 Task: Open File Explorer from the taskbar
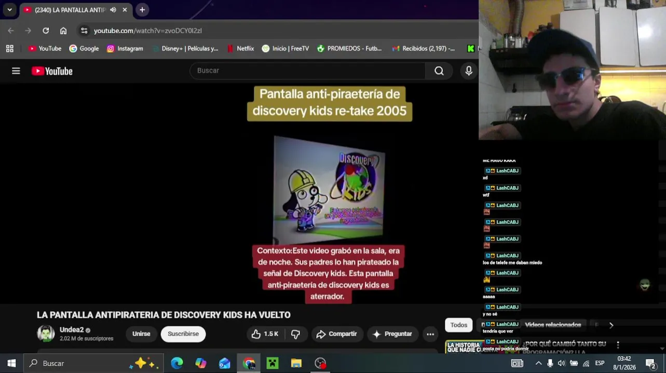[x=296, y=363]
